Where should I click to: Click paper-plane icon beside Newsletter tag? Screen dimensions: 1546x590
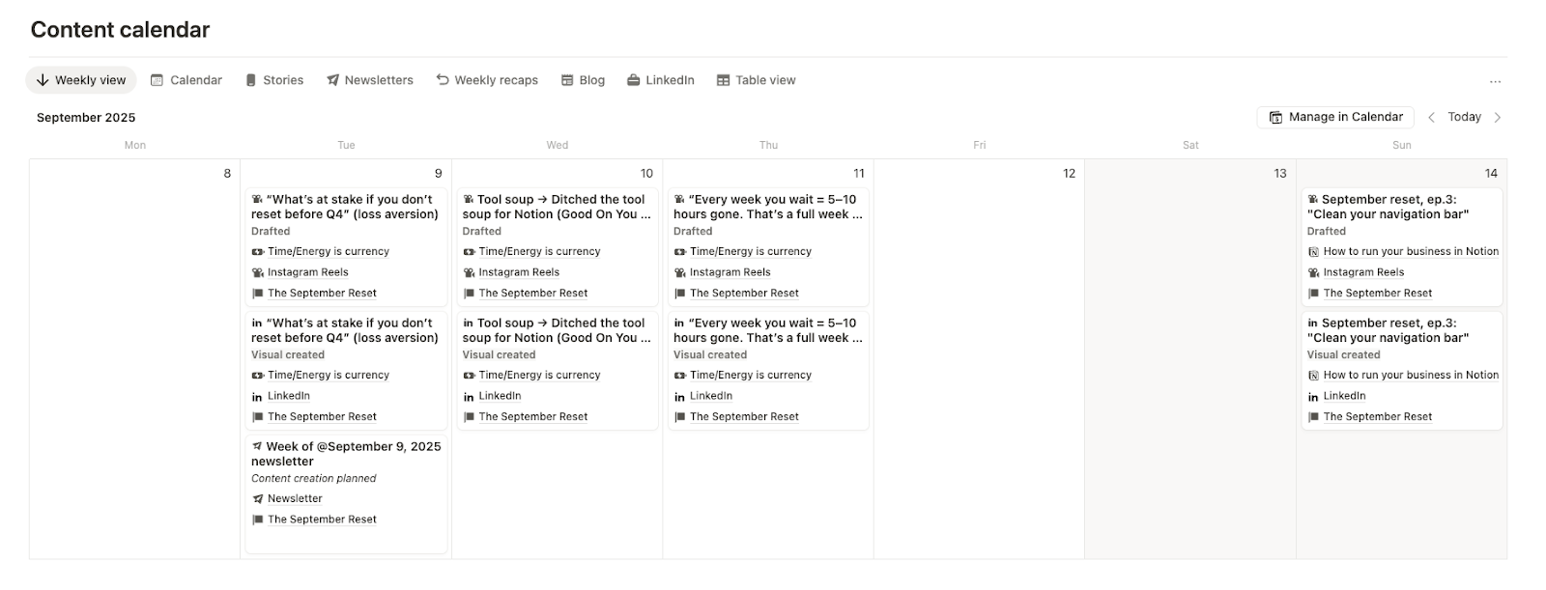pyautogui.click(x=257, y=499)
